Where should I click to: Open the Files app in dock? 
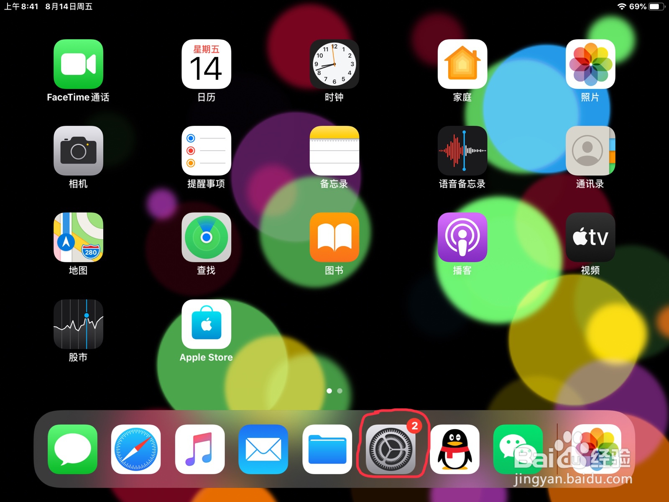point(327,449)
